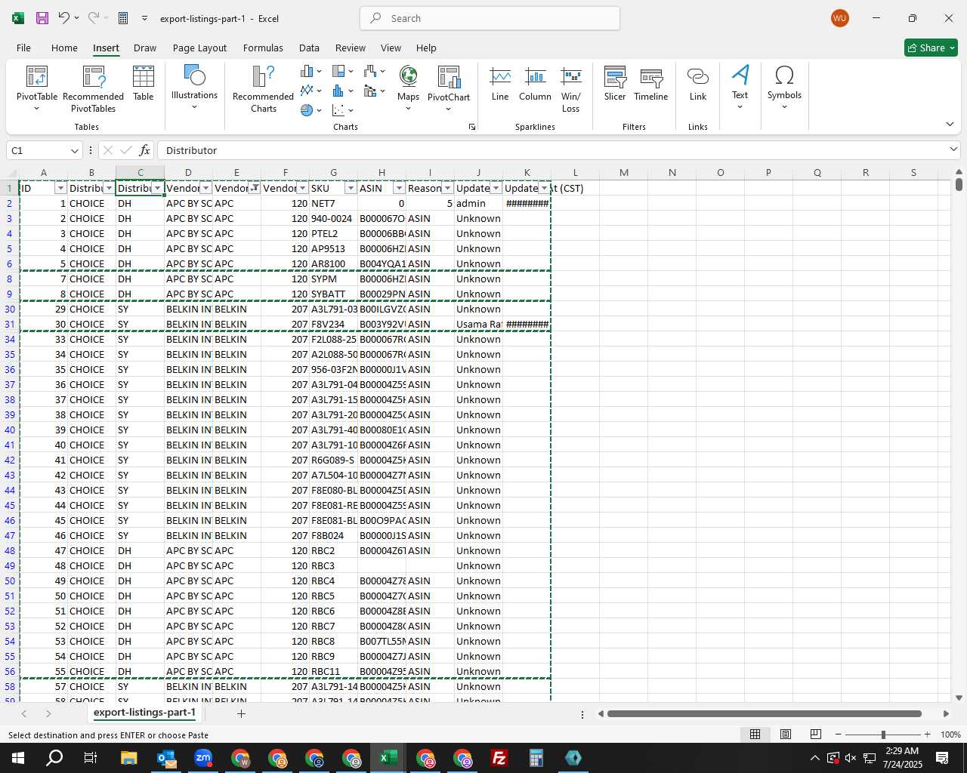Image resolution: width=967 pixels, height=773 pixels.
Task: Undo the last action
Action: coord(64,18)
